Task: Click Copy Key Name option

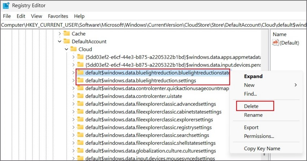Action: [262, 148]
